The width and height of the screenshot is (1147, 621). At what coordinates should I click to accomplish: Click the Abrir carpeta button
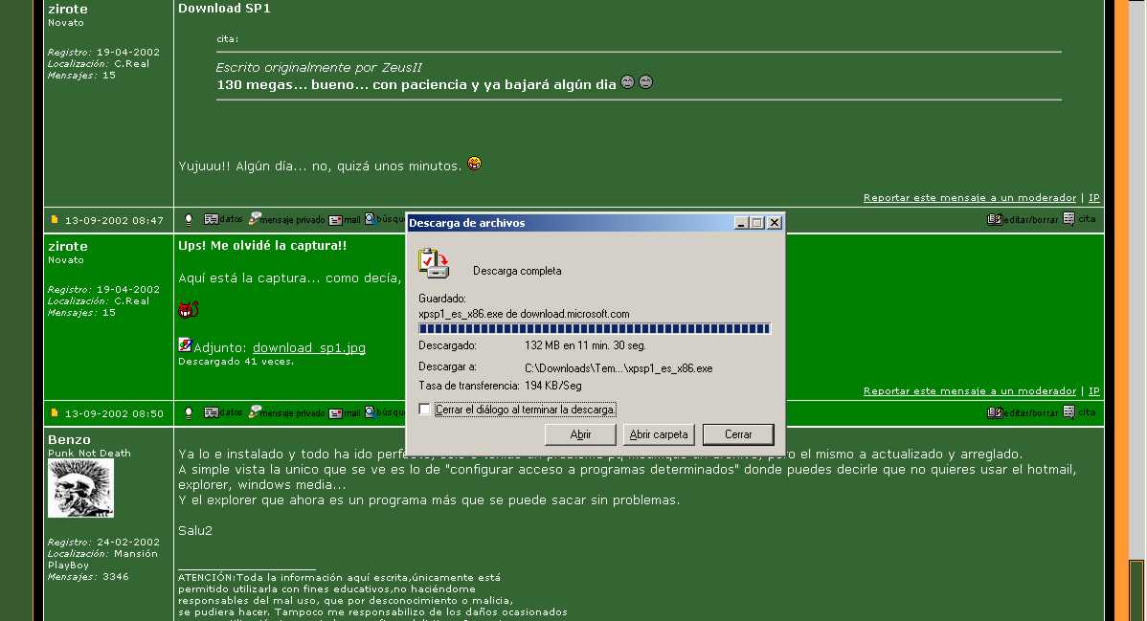pyautogui.click(x=659, y=434)
